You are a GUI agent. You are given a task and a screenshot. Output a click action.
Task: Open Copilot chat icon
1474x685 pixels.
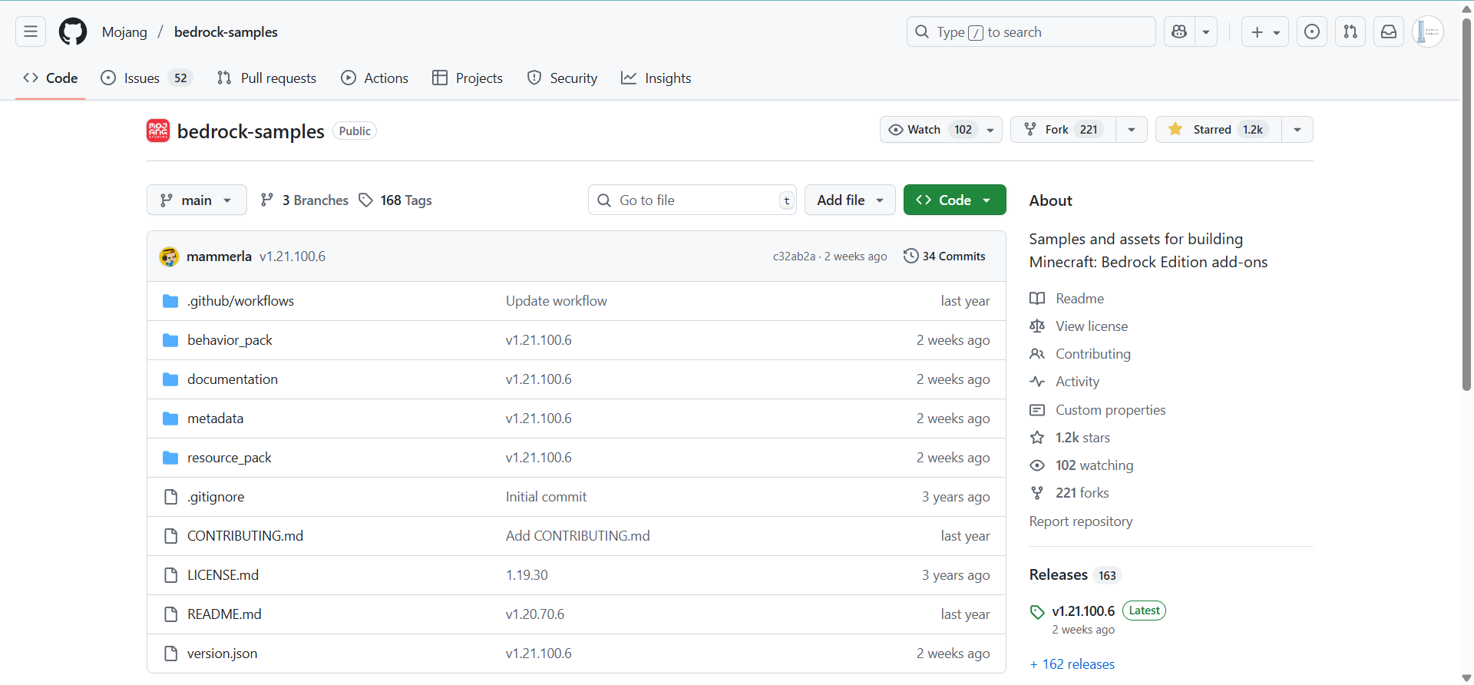(1179, 31)
